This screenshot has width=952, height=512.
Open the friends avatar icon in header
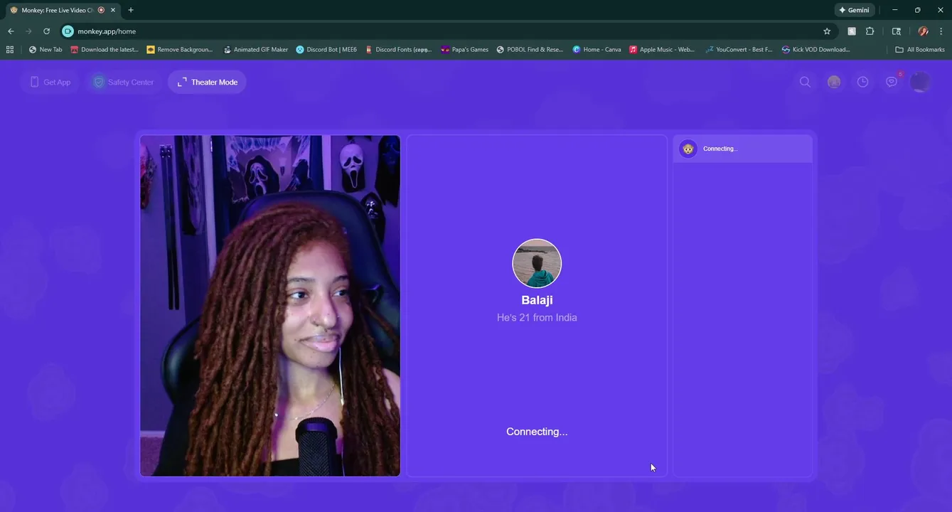[834, 82]
